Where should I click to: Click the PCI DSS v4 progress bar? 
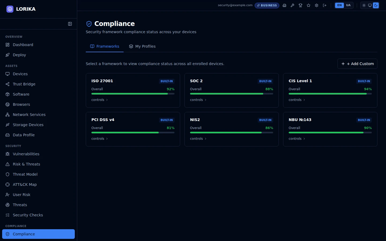tap(133, 133)
